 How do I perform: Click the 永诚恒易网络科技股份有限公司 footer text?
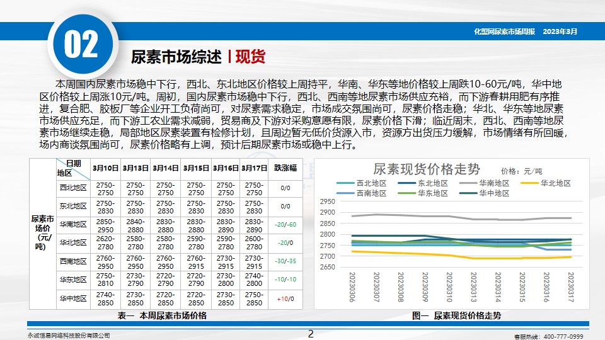(x=69, y=336)
